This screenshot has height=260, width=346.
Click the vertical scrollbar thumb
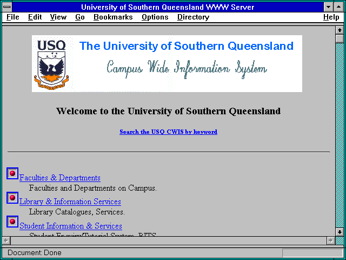(340, 38)
